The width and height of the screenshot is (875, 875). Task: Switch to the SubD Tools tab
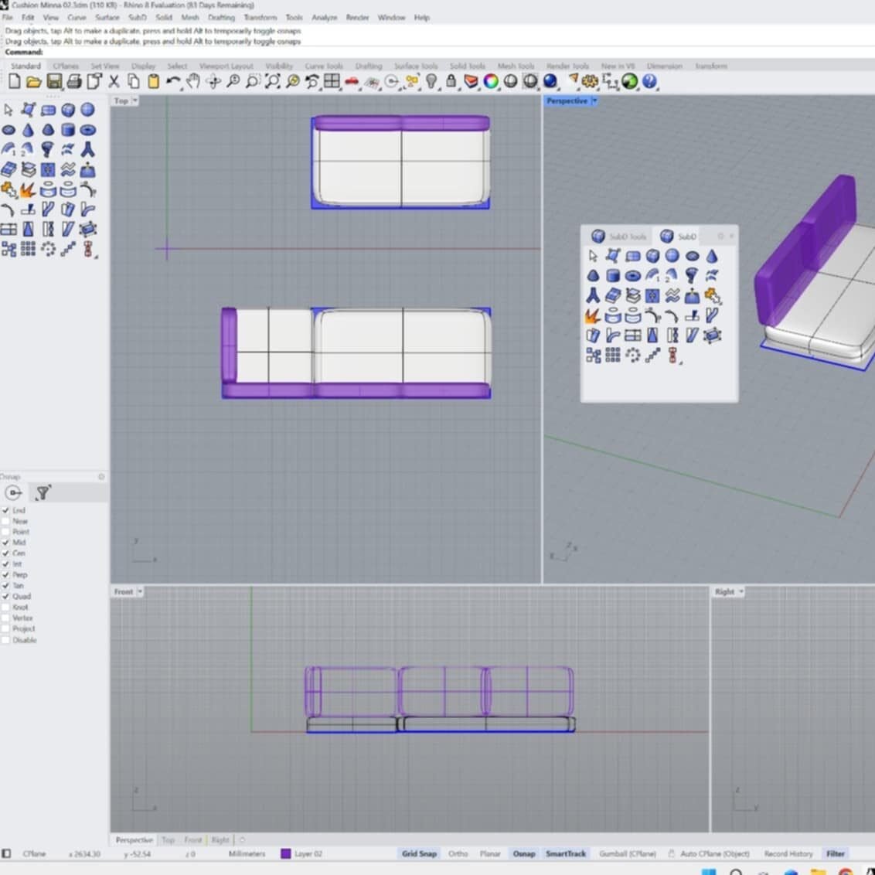tap(618, 237)
